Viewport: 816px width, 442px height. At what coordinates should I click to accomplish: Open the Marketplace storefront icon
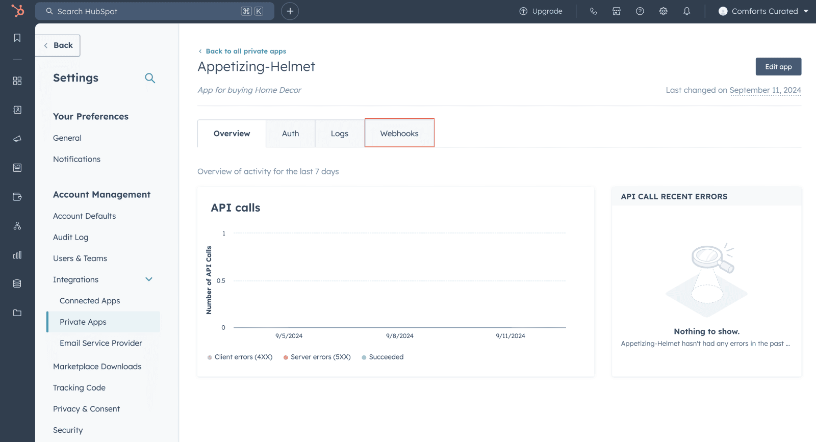tap(617, 11)
